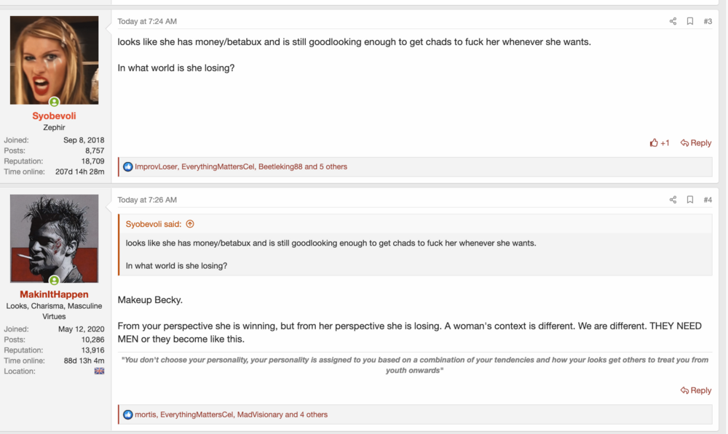Open MakinItHappen's profile via username
This screenshot has width=728, height=434.
pos(54,294)
